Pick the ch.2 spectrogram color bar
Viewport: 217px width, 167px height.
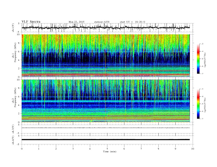[198, 104]
